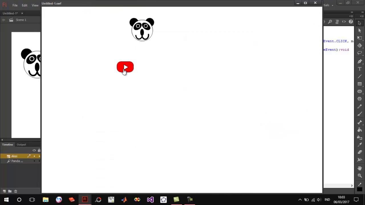Open Task View in the taskbar
Screen dimensions: 365x205
tap(32, 200)
